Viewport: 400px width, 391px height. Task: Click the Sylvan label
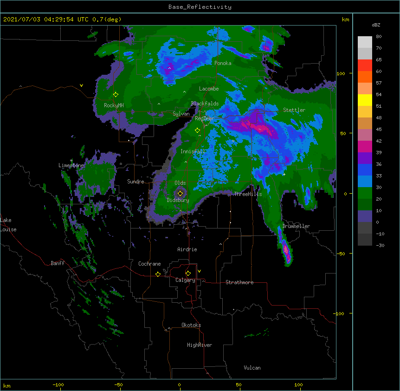tap(181, 114)
